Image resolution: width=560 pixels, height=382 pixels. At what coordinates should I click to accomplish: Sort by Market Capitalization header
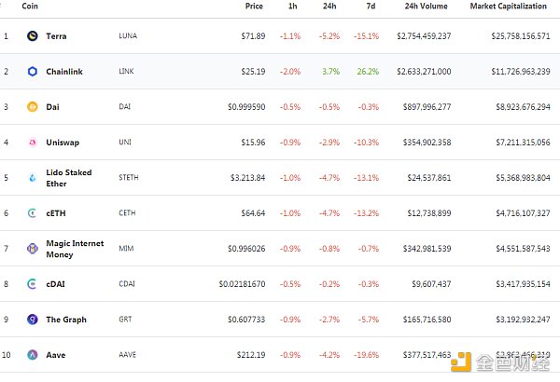click(x=510, y=7)
